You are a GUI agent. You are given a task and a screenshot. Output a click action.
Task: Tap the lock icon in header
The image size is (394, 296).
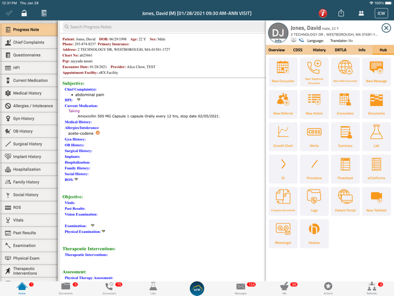click(24, 13)
